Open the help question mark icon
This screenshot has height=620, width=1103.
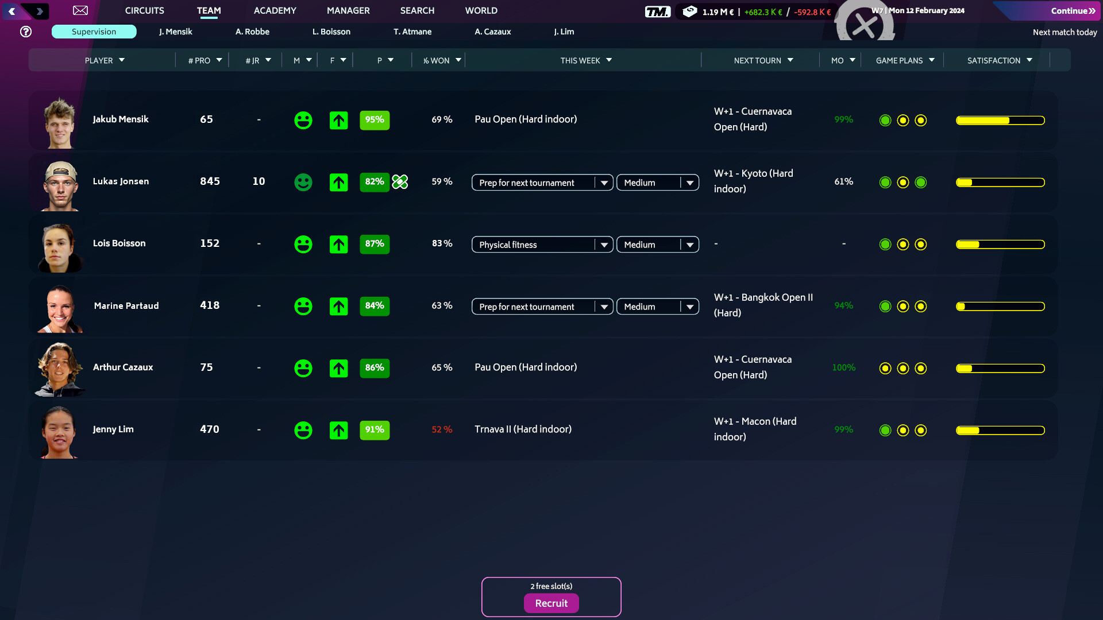pos(26,32)
